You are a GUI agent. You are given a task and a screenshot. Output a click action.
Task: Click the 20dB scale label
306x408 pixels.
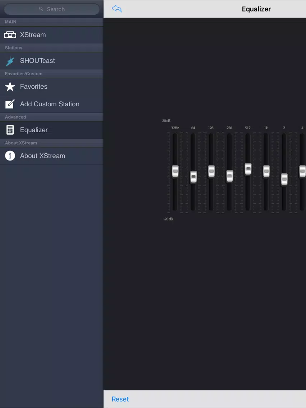click(166, 121)
